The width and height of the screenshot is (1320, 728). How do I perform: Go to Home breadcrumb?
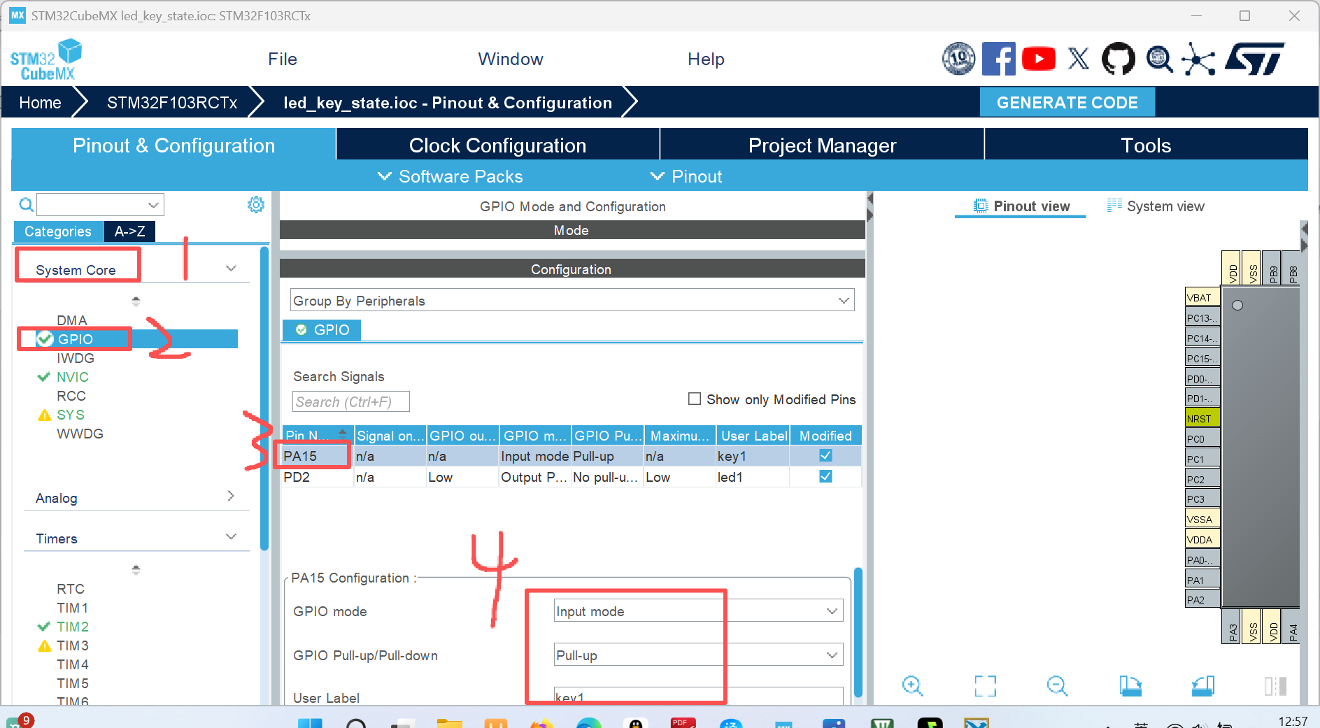point(40,103)
